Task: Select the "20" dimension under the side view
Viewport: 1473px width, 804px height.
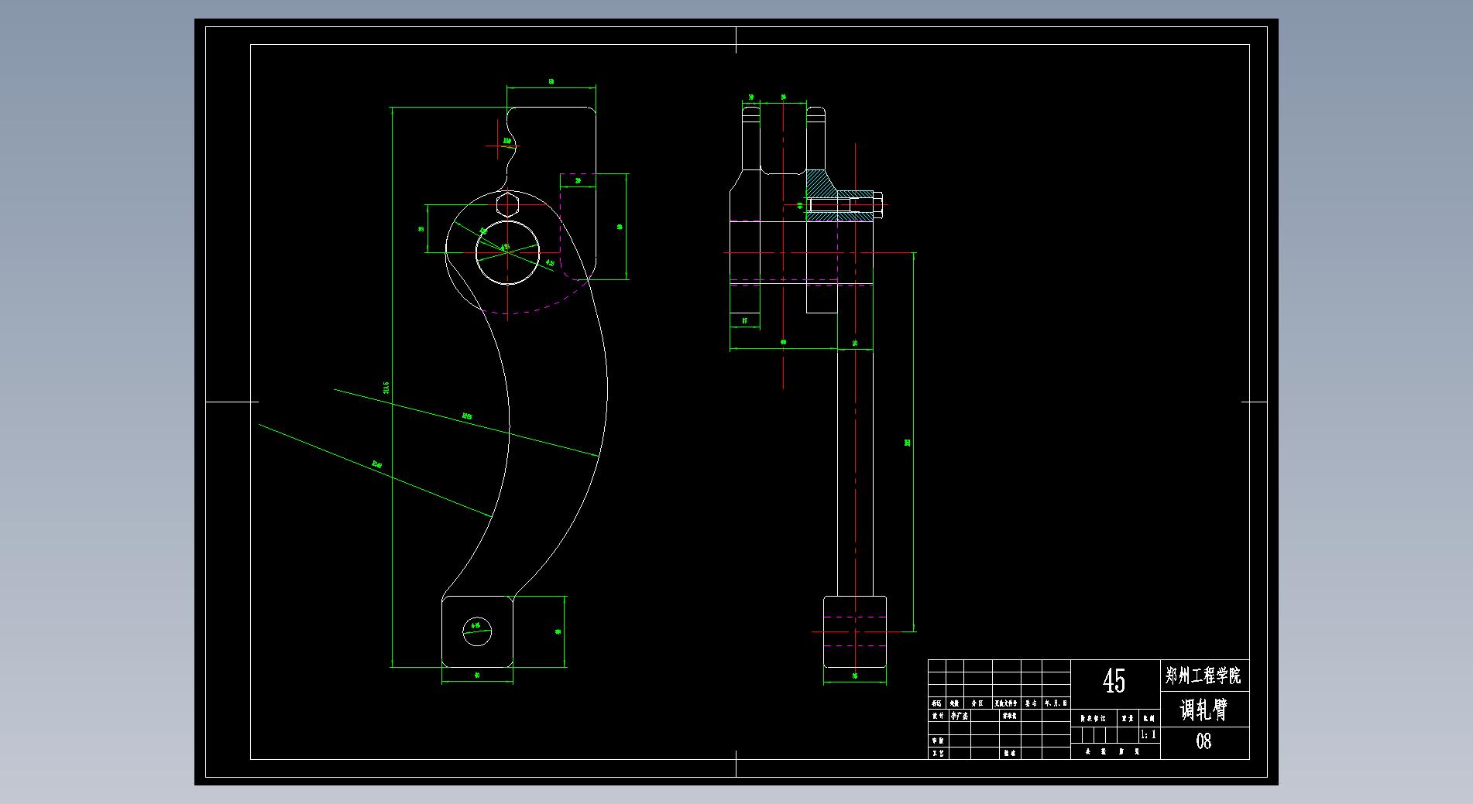Action: tap(855, 344)
